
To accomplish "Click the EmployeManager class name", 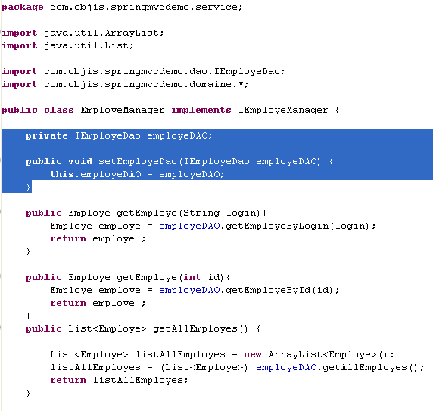I will (123, 111).
